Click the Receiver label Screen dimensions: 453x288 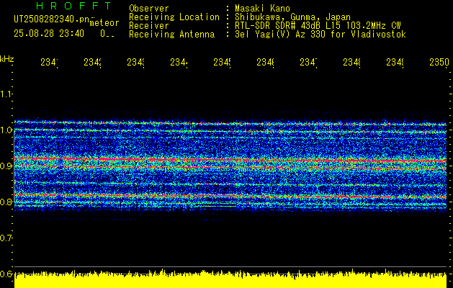click(149, 26)
